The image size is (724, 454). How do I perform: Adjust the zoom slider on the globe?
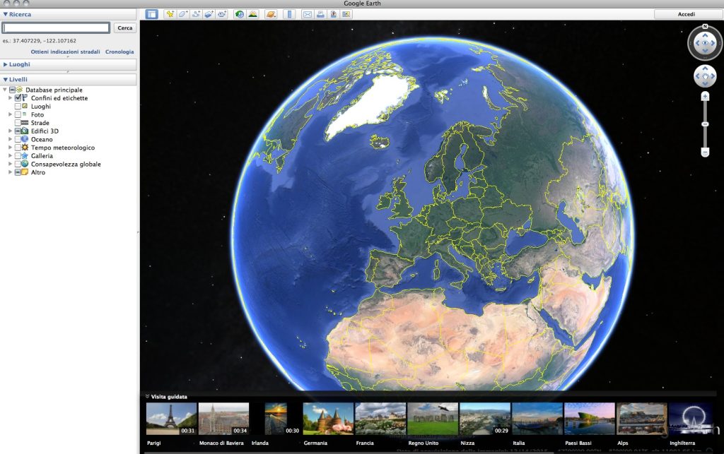tap(703, 122)
